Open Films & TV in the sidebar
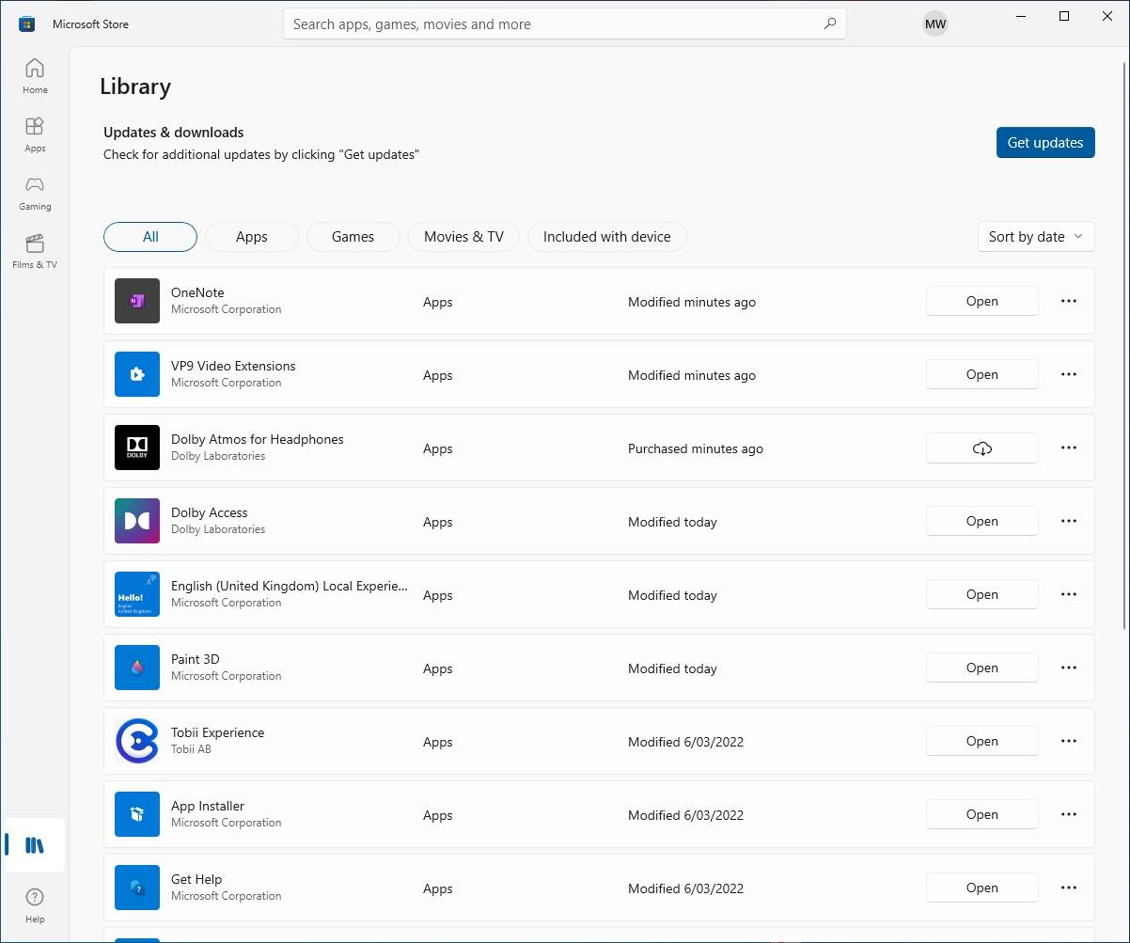This screenshot has width=1130, height=943. point(35,251)
